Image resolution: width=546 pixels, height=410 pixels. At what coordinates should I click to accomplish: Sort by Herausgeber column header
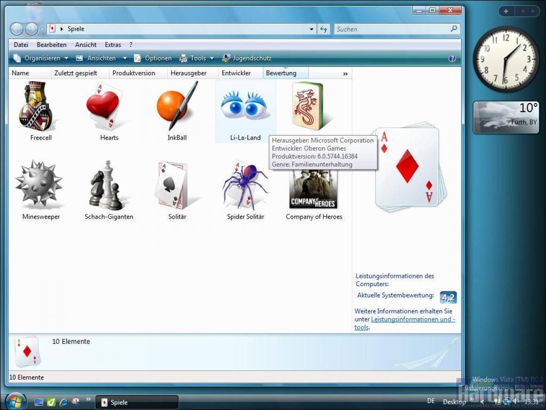click(x=193, y=73)
